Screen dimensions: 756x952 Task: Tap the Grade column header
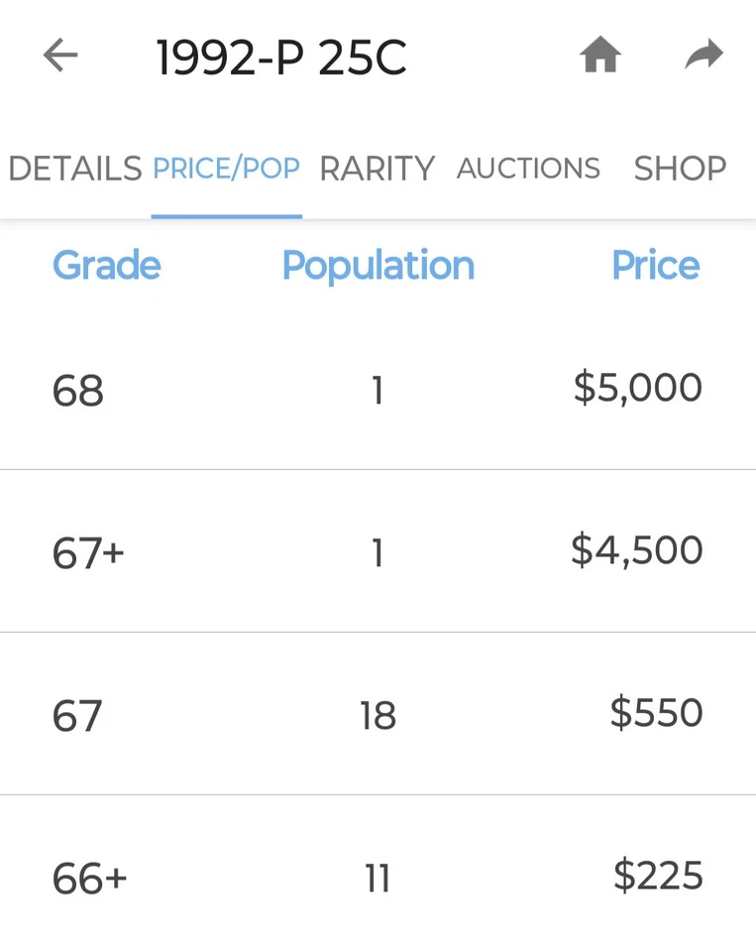[x=106, y=266]
